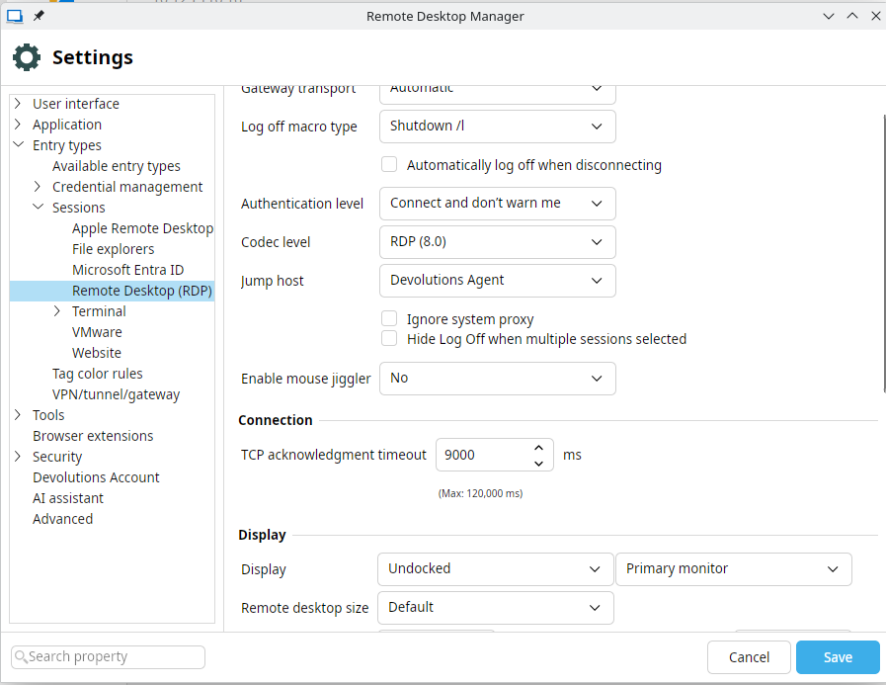Open the Enable mouse jiggler dropdown
Viewport: 886px width, 685px height.
pyautogui.click(x=497, y=379)
